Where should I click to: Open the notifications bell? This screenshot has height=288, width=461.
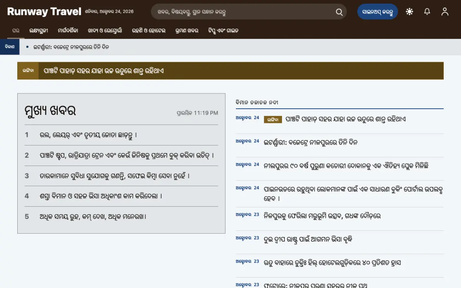(427, 12)
